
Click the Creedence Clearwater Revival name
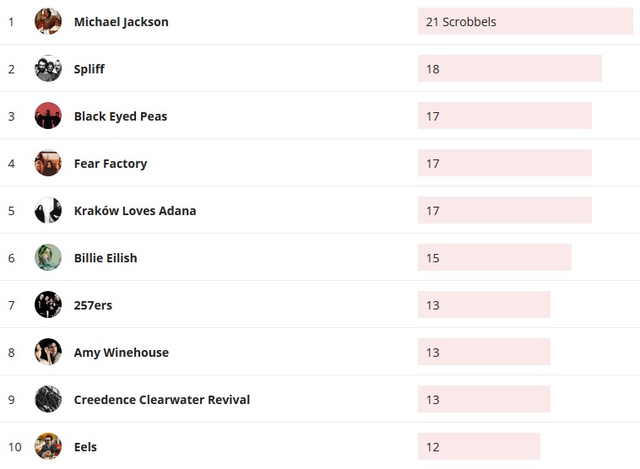click(162, 400)
